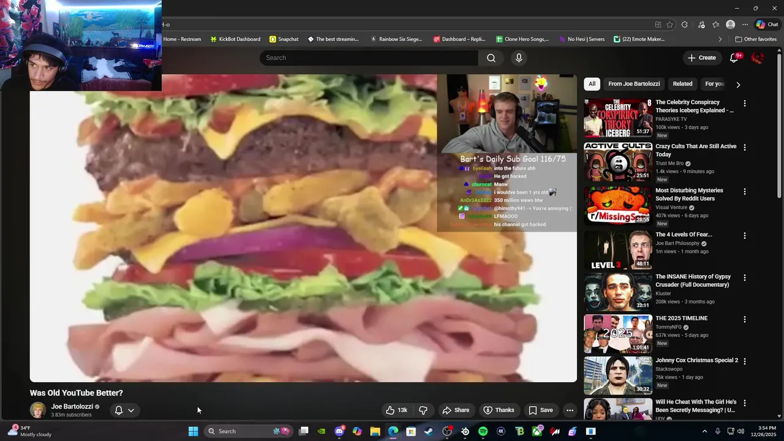This screenshot has height=441, width=784.
Task: Open Edge extensions puzzle icon
Action: pos(685,24)
